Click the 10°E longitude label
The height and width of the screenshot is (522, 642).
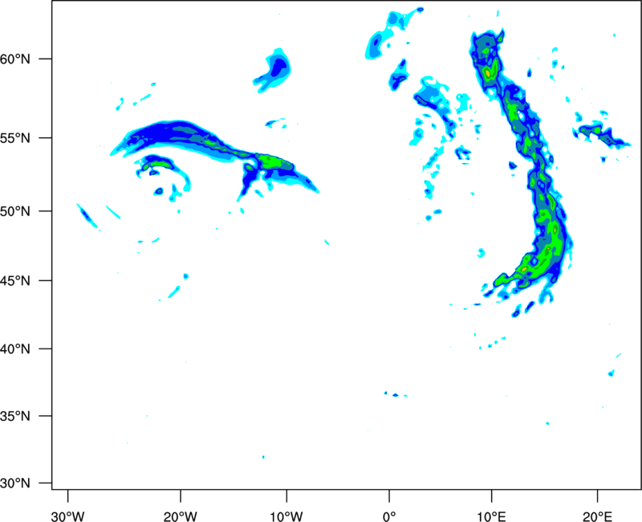tap(491, 516)
